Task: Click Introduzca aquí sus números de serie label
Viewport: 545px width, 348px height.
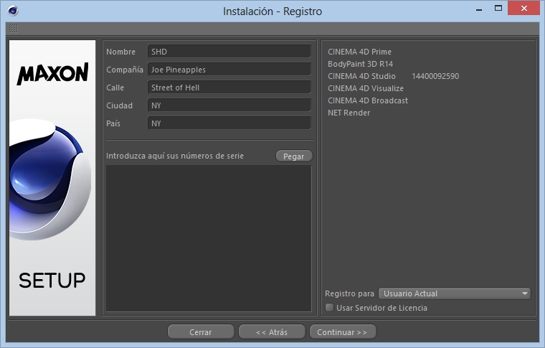Action: (175, 156)
